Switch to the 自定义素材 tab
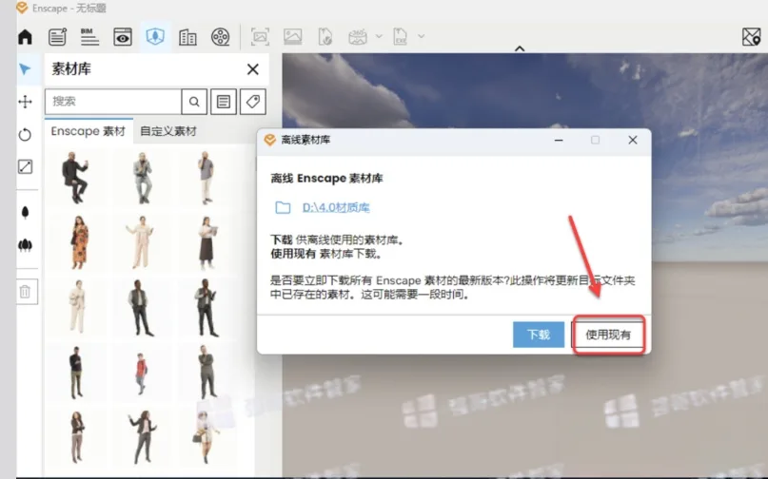This screenshot has height=479, width=768. click(x=168, y=131)
